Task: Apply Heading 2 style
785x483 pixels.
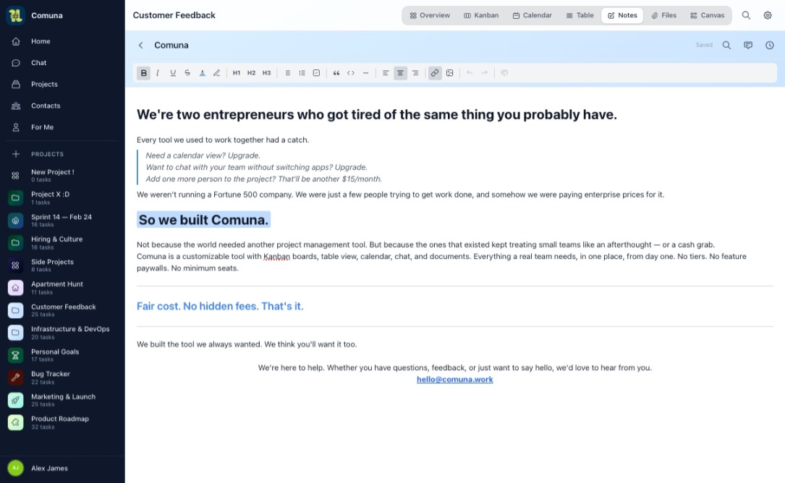Action: tap(251, 73)
